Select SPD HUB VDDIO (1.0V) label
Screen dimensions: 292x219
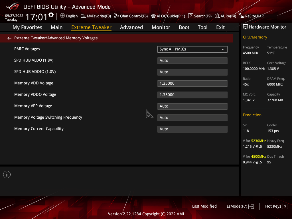point(35,72)
